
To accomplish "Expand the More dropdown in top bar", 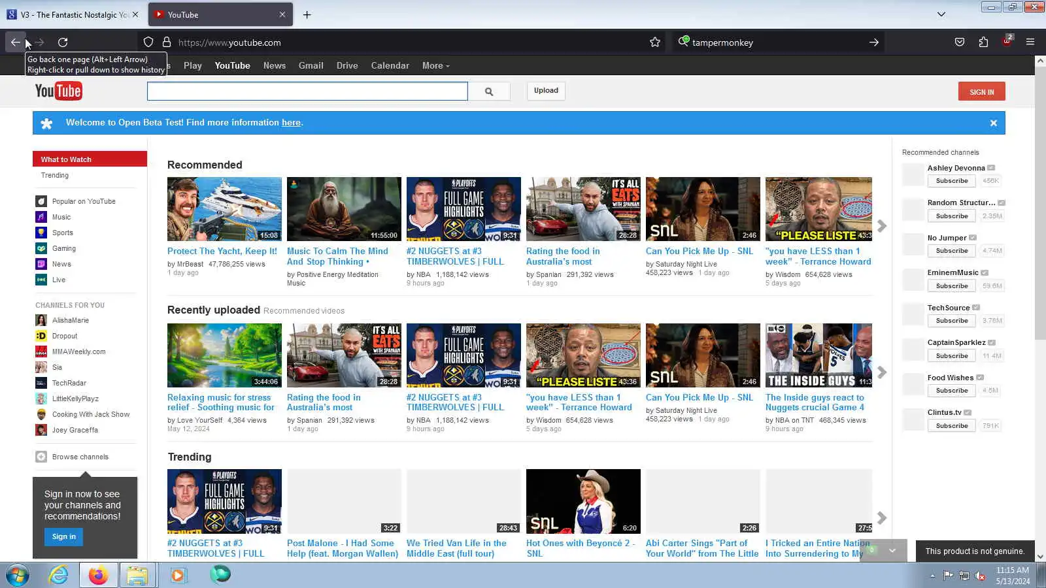I will point(435,65).
